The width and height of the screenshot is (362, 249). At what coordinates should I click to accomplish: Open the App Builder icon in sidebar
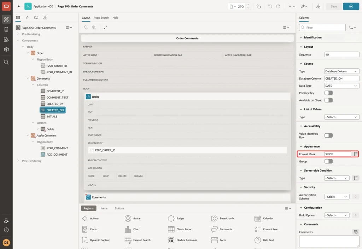click(6, 19)
